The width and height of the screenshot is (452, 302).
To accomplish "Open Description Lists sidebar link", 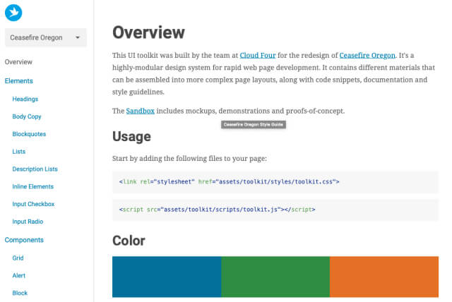I will point(35,169).
